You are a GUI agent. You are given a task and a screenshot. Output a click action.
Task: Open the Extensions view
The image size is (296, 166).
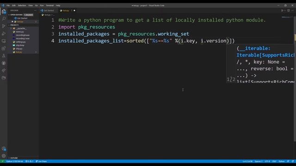pyautogui.click(x=4, y=48)
